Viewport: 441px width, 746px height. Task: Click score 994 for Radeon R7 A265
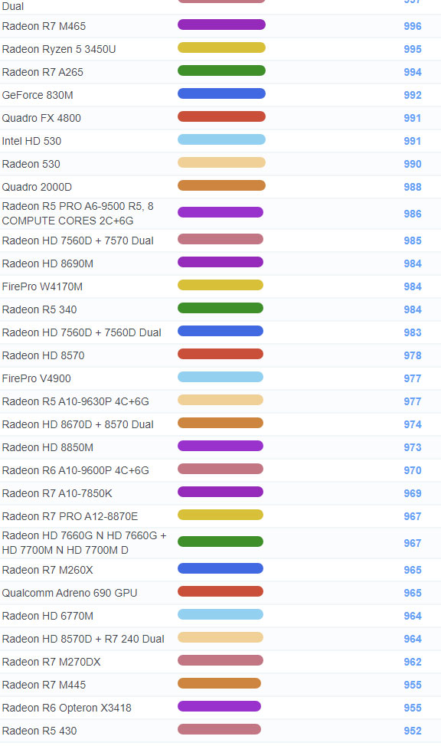coord(413,72)
